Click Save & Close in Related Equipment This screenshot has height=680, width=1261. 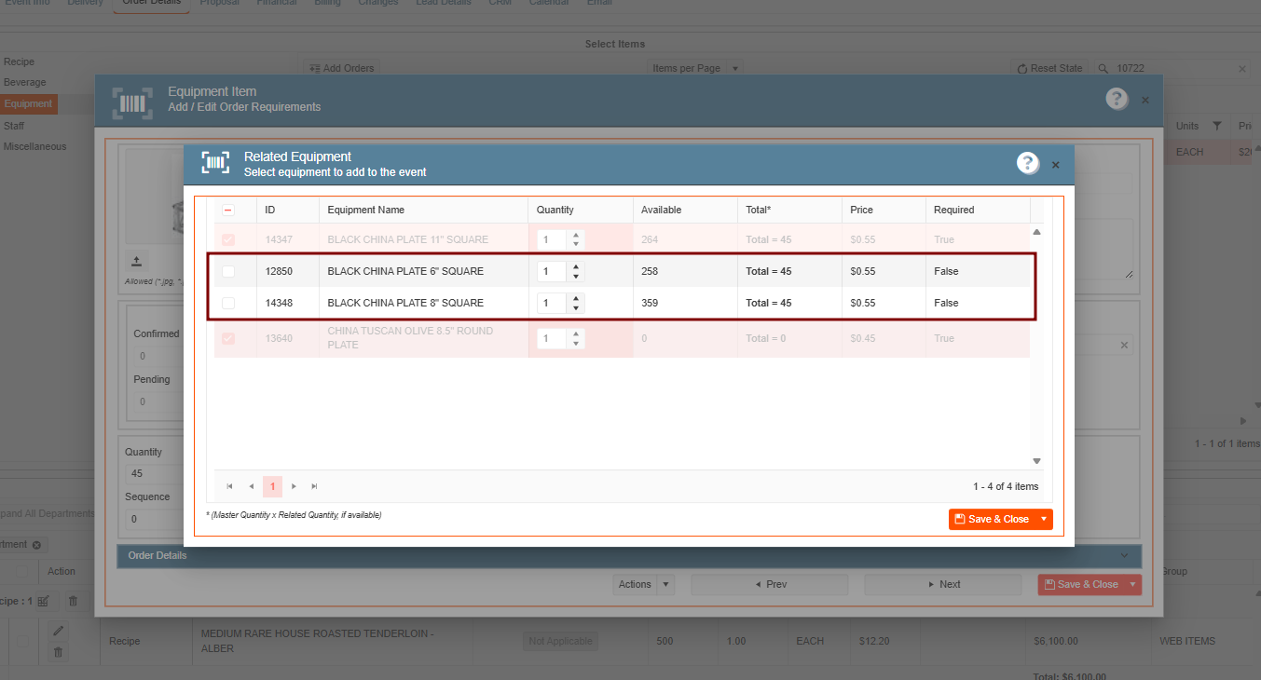tap(992, 519)
